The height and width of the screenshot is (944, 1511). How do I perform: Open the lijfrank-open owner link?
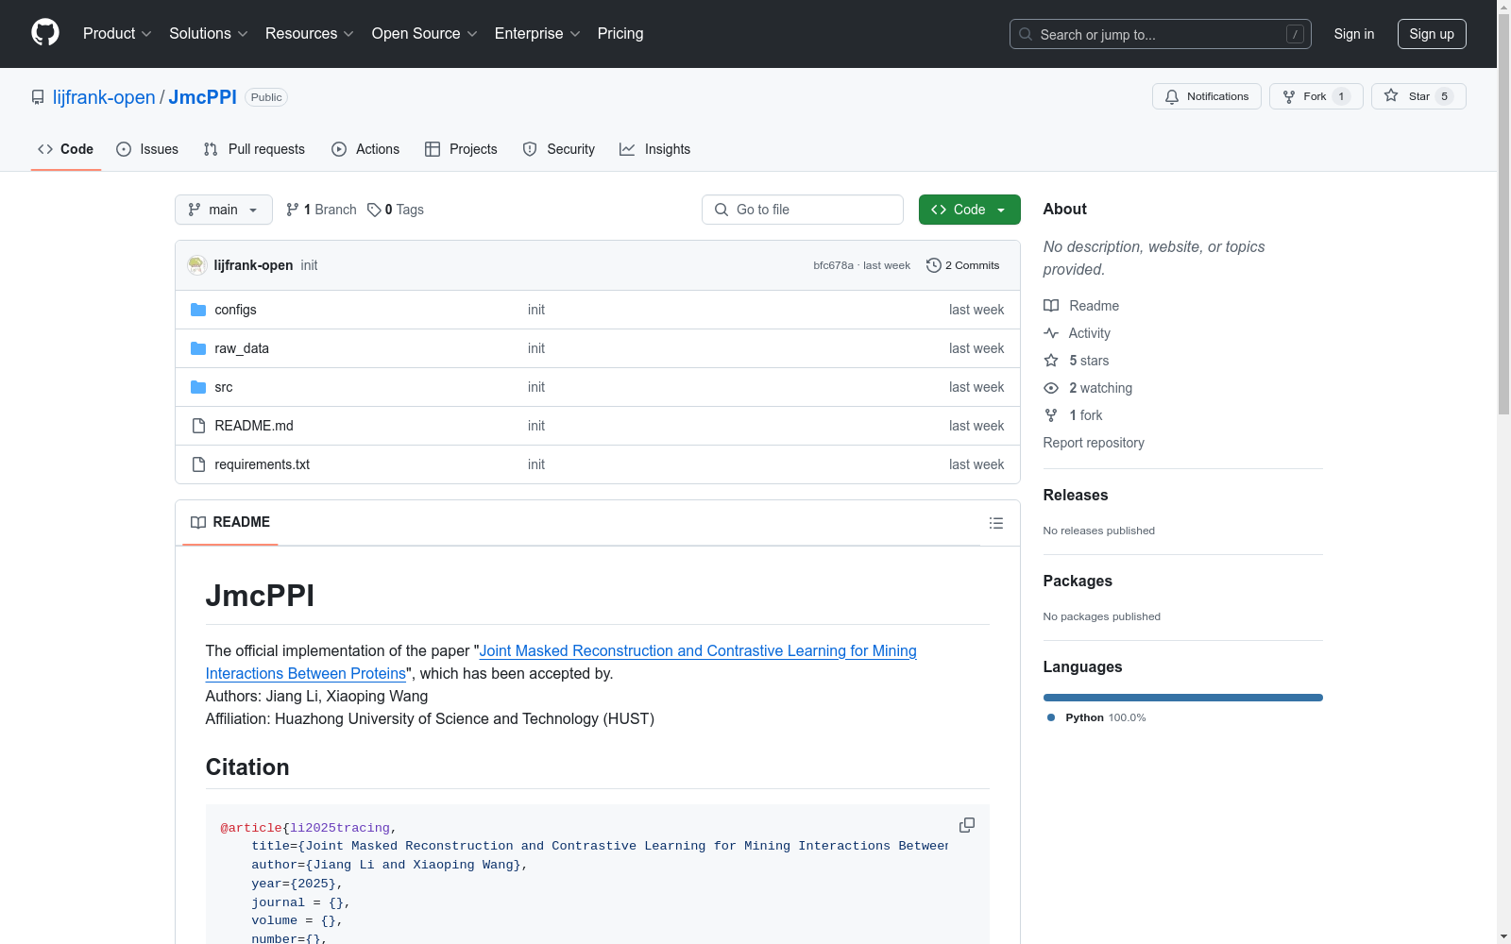104,97
